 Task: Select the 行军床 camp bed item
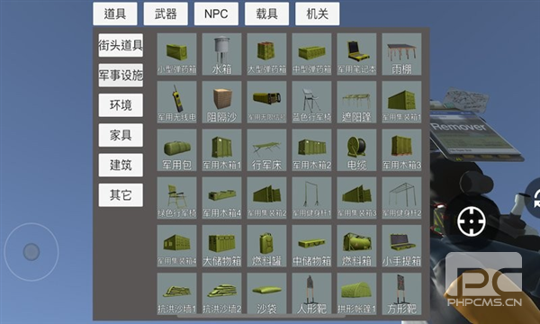(266, 150)
